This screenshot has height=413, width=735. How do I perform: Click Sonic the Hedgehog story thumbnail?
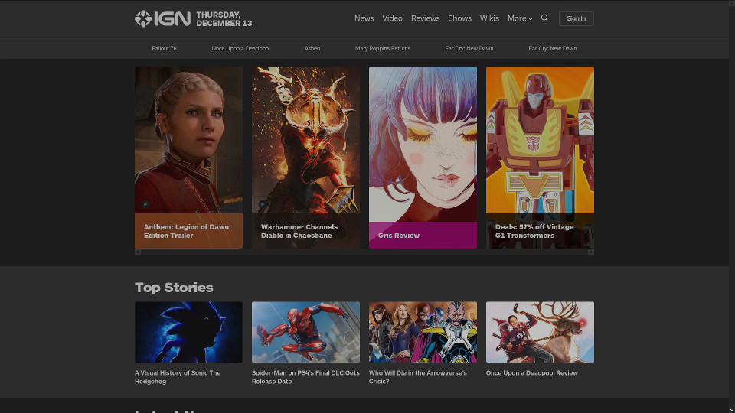188,332
